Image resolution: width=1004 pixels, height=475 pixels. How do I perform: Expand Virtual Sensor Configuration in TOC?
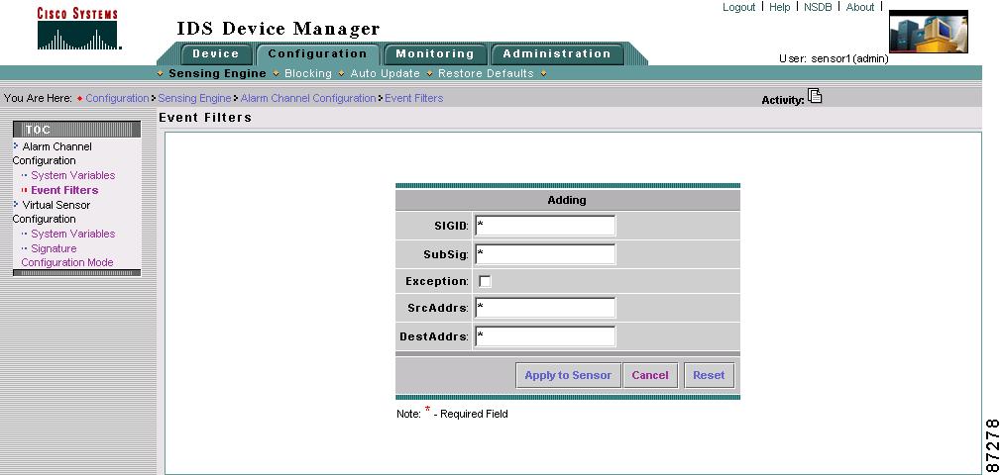(x=52, y=212)
